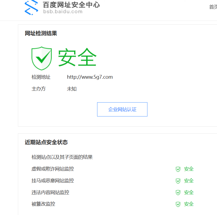Select 首页 in the top navigation
The image size is (217, 215).
click(213, 7)
